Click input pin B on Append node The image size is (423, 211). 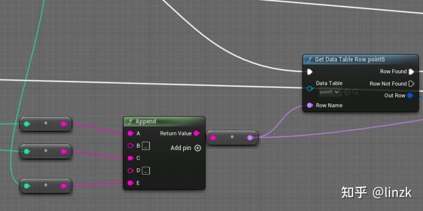(130, 145)
